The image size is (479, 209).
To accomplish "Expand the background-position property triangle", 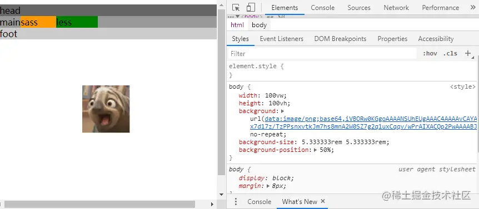I will click(316, 150).
